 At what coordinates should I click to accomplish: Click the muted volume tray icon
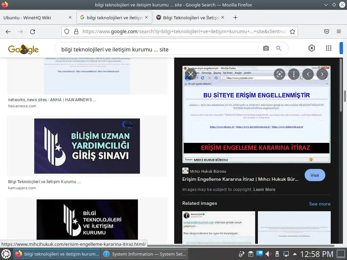[268, 254]
